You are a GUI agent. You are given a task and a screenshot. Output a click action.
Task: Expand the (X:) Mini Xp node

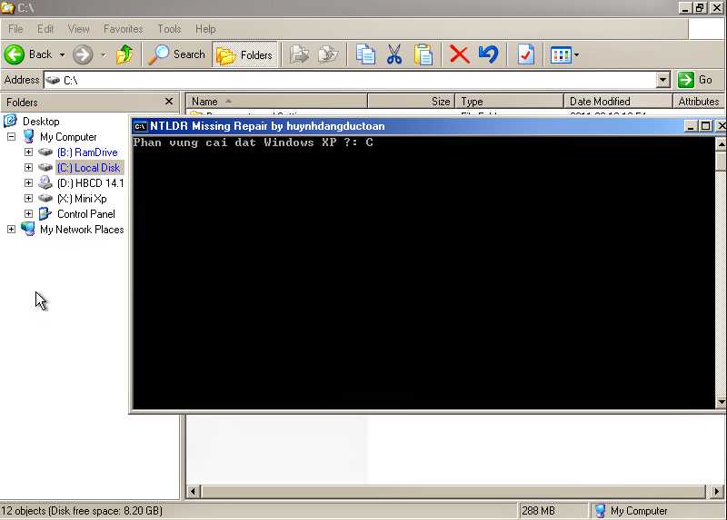(x=28, y=198)
